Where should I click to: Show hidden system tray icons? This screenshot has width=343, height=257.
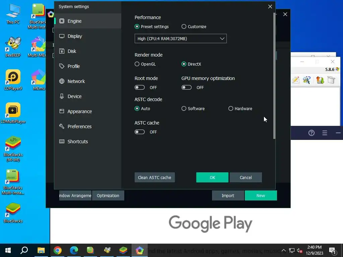tap(283, 250)
